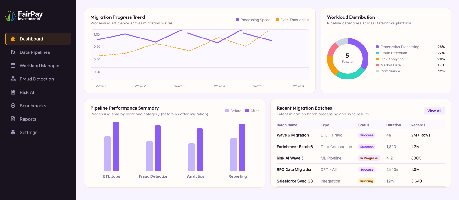Screen dimensions: 459x200
Task: Click Risk Analytics orange legend dot
Action: coord(377,59)
